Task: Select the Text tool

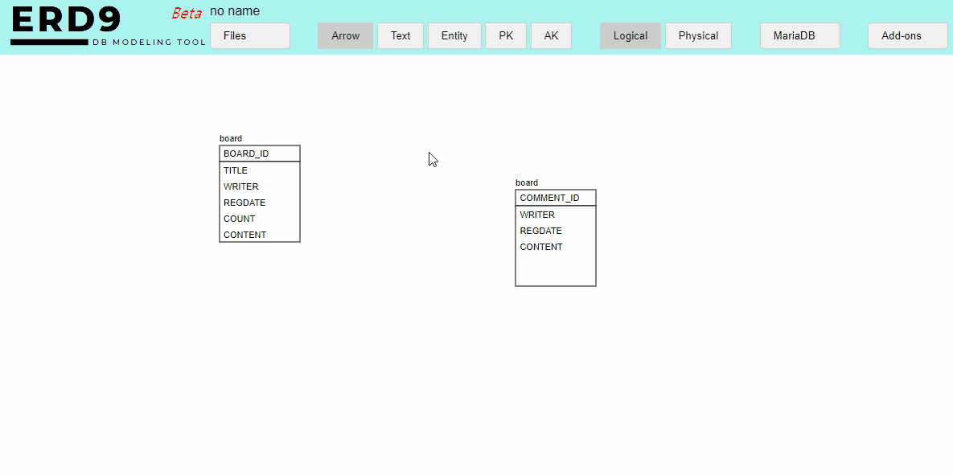Action: point(400,36)
